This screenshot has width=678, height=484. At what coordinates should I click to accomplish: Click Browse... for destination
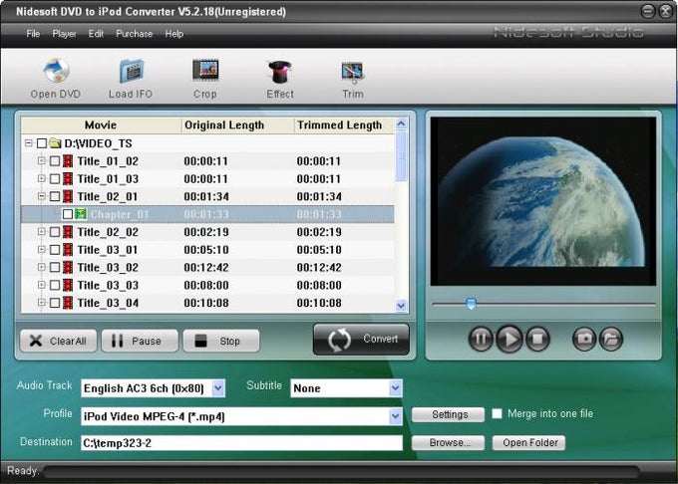point(448,442)
